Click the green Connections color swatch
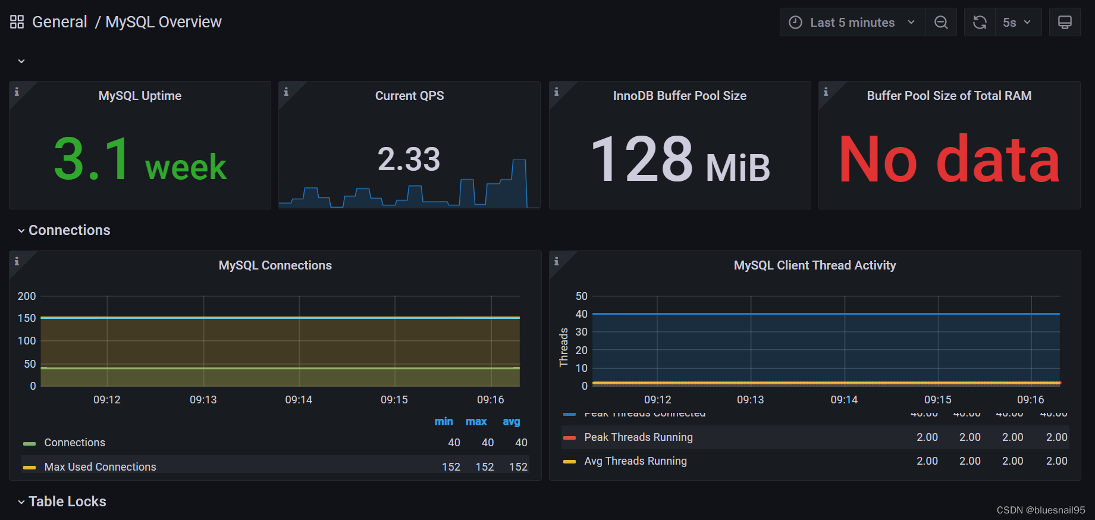Screen dimensions: 1095x520 click(30, 443)
